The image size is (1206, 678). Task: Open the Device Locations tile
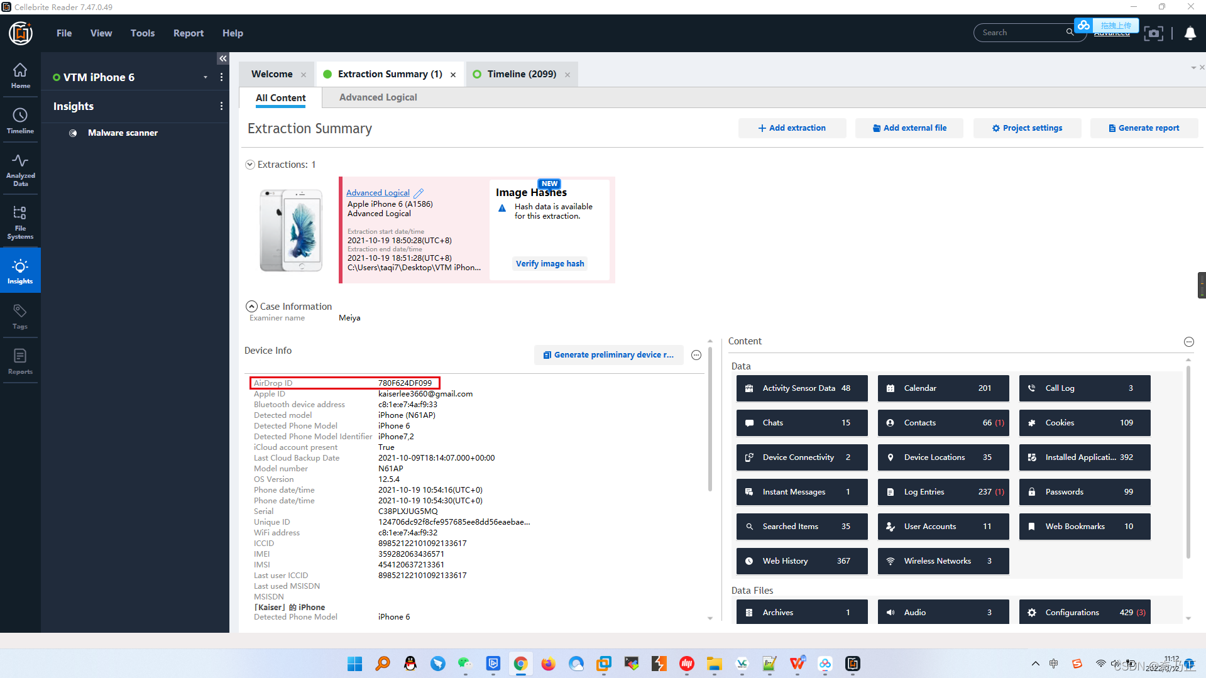point(943,457)
